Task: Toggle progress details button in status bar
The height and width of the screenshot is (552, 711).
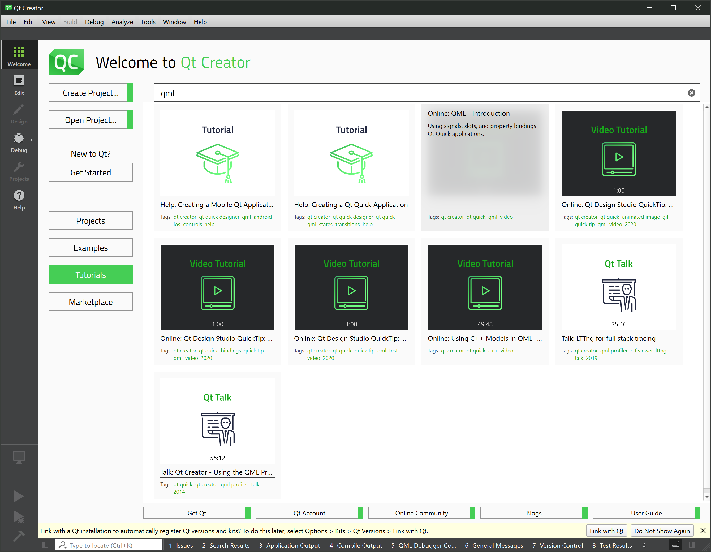Action: click(x=675, y=545)
